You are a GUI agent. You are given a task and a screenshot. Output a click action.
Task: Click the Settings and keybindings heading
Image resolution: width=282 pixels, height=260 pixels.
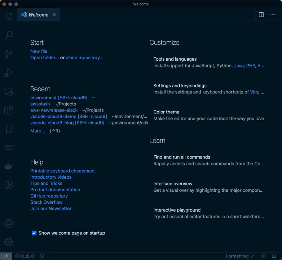coord(180,86)
